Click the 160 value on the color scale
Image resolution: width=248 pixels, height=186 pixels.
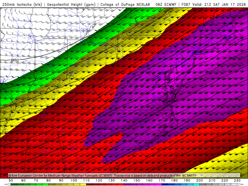click(x=149, y=180)
